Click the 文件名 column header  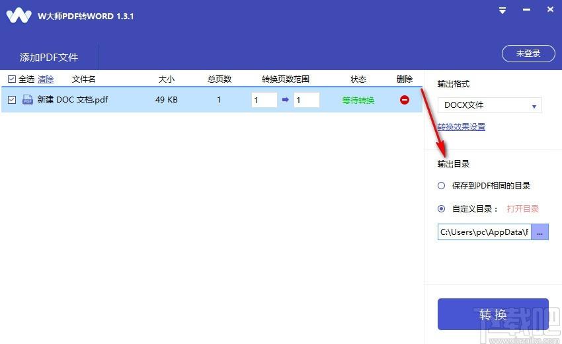84,79
